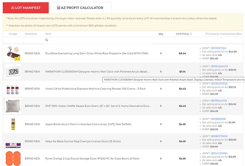Click the $5.43 unit price in the Urnex row
245x166 pixels.
coord(182,89)
